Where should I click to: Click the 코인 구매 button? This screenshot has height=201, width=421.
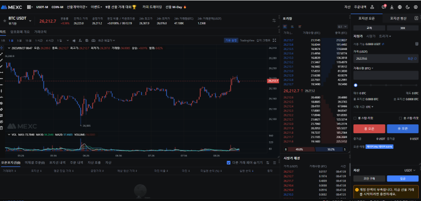coord(369,179)
